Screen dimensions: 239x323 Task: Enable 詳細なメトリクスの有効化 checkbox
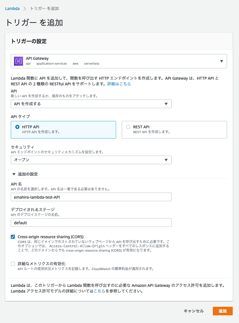pyautogui.click(x=13, y=264)
